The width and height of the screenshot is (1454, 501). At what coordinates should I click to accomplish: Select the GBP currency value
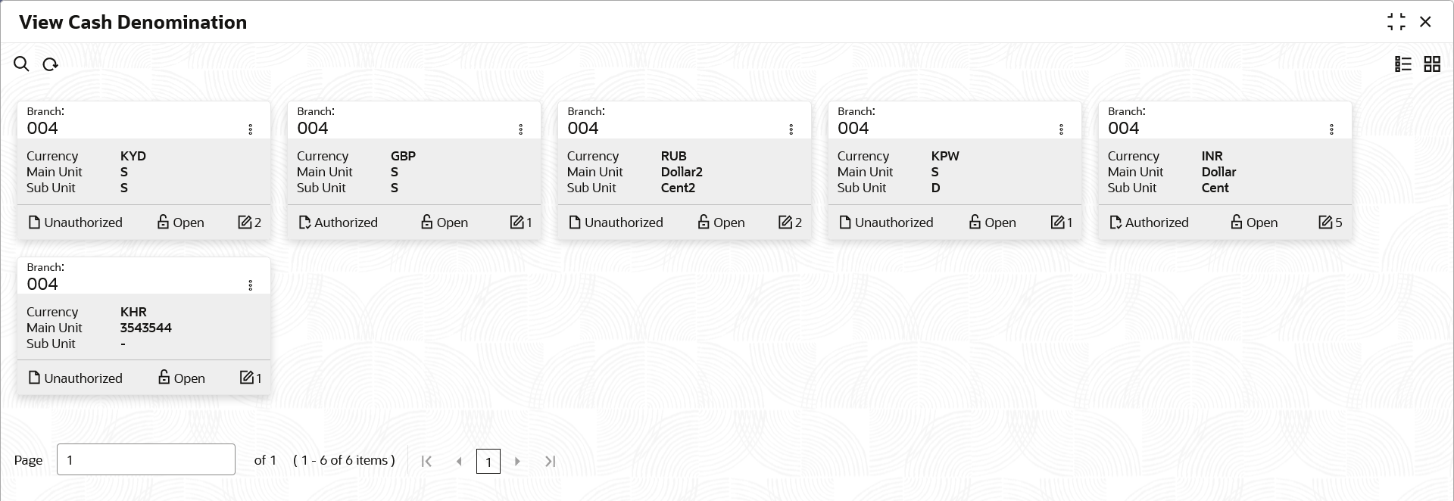[404, 156]
